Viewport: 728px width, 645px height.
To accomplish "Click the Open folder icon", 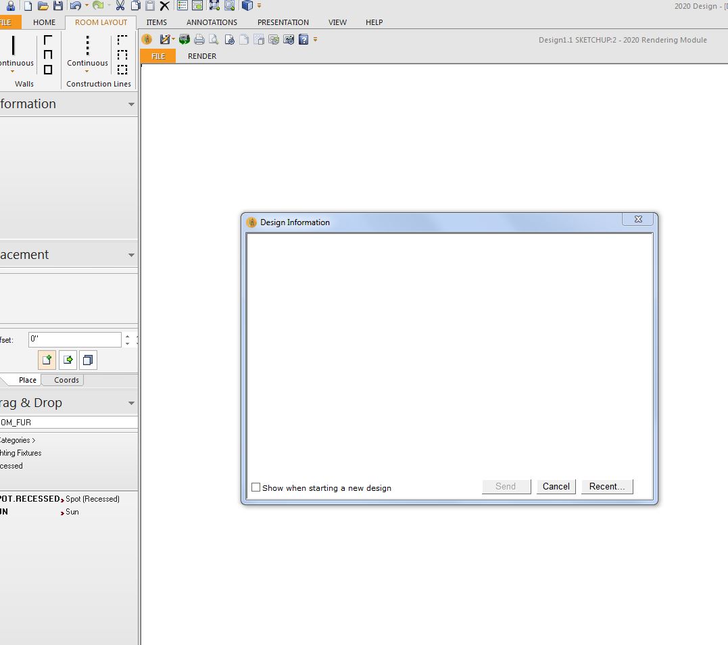I will pos(43,6).
